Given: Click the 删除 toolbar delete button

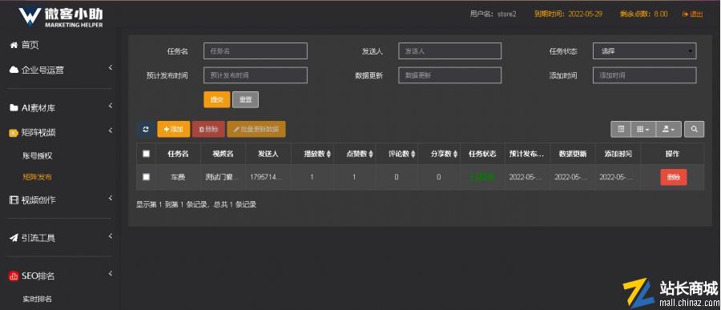Looking at the screenshot, I should [x=208, y=129].
